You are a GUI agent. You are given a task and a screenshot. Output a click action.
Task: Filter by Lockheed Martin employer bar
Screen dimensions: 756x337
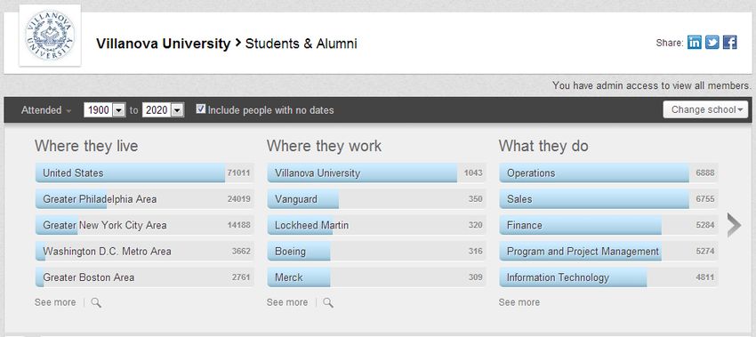point(376,225)
